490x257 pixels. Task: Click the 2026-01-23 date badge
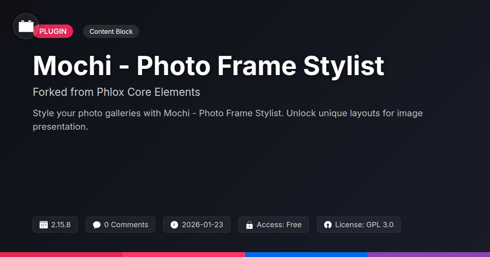(197, 225)
